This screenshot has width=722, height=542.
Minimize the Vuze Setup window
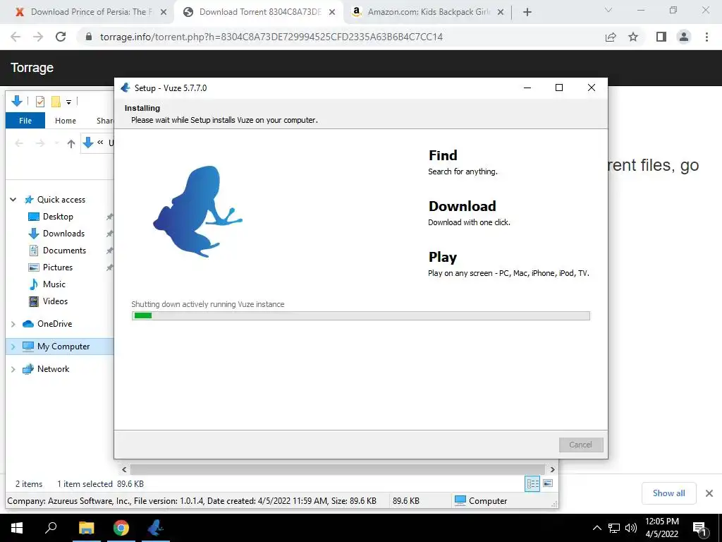pos(527,88)
